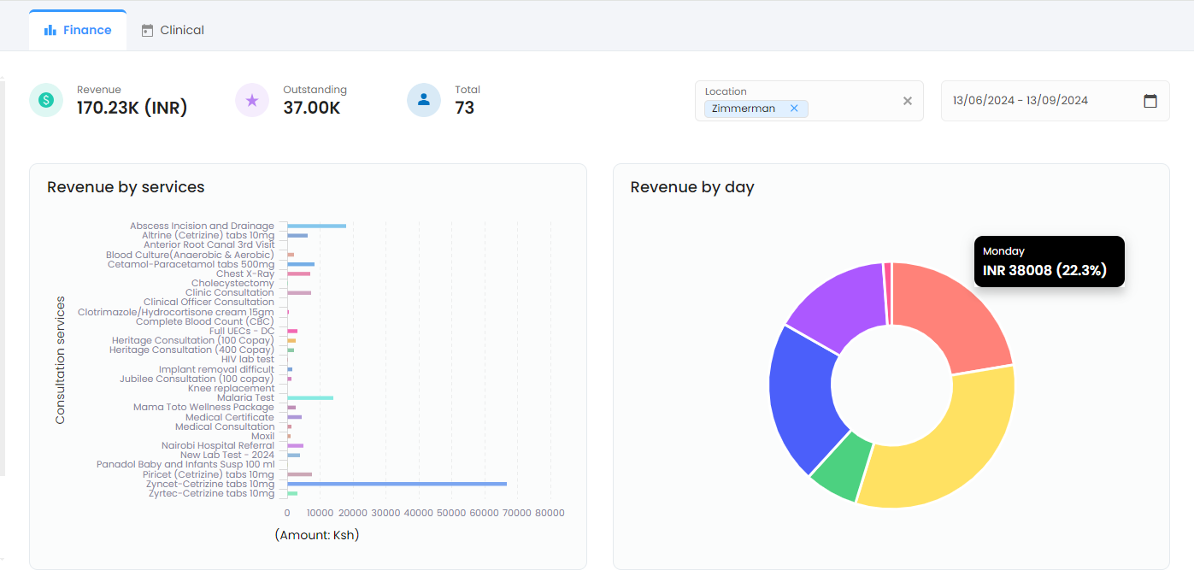Click the purple star Outstanding icon
The width and height of the screenshot is (1194, 588).
pos(252,100)
